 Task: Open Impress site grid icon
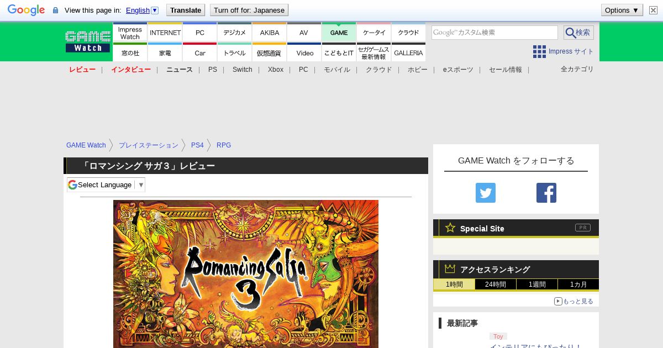click(539, 51)
